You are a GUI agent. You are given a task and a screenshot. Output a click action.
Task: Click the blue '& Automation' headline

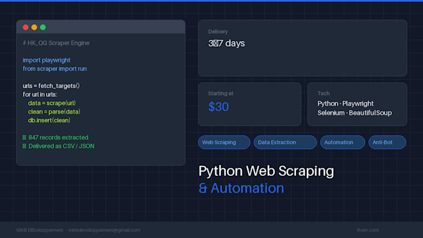[x=241, y=188]
